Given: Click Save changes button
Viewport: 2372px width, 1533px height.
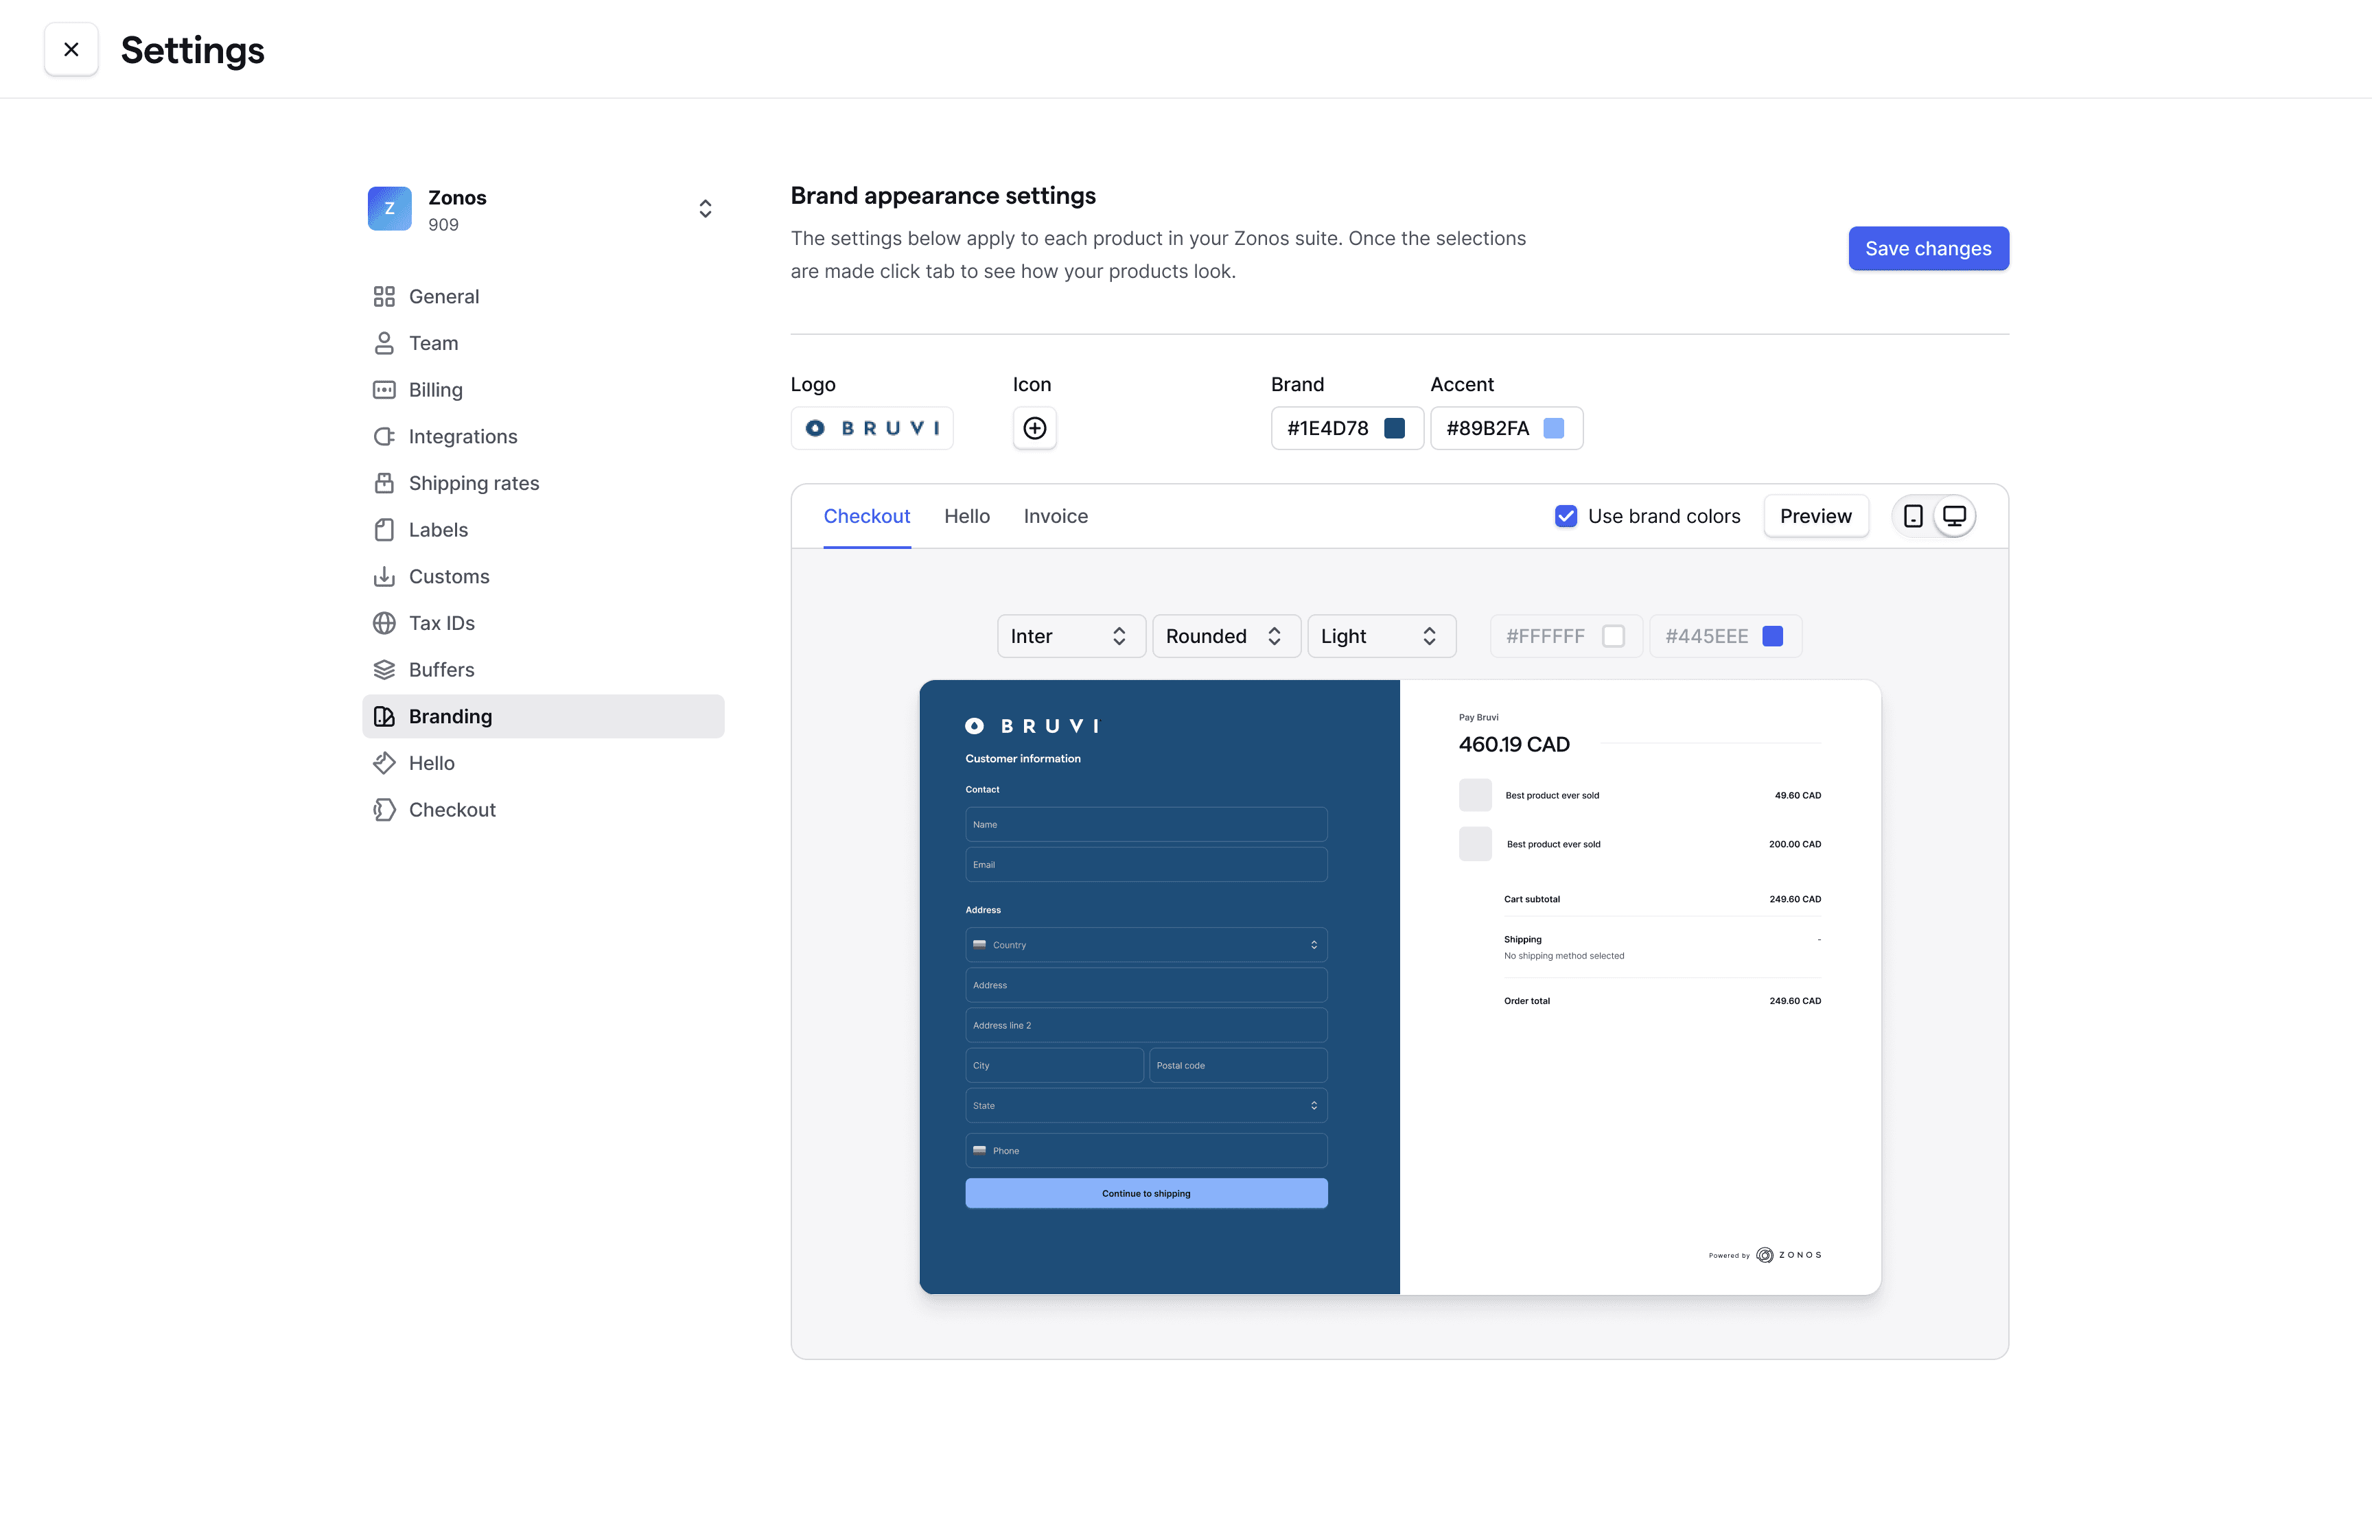Looking at the screenshot, I should pos(1928,247).
